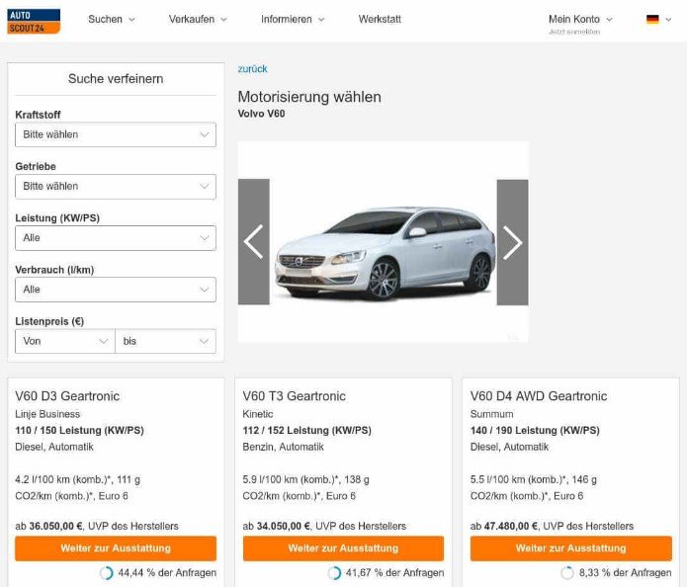Click the Linje Business trim text
Screen dimensions: 687x587
47,414
